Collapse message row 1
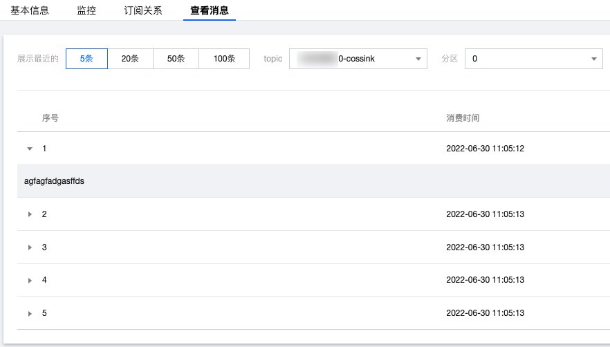Viewport: 610px width, 347px height. pos(30,149)
